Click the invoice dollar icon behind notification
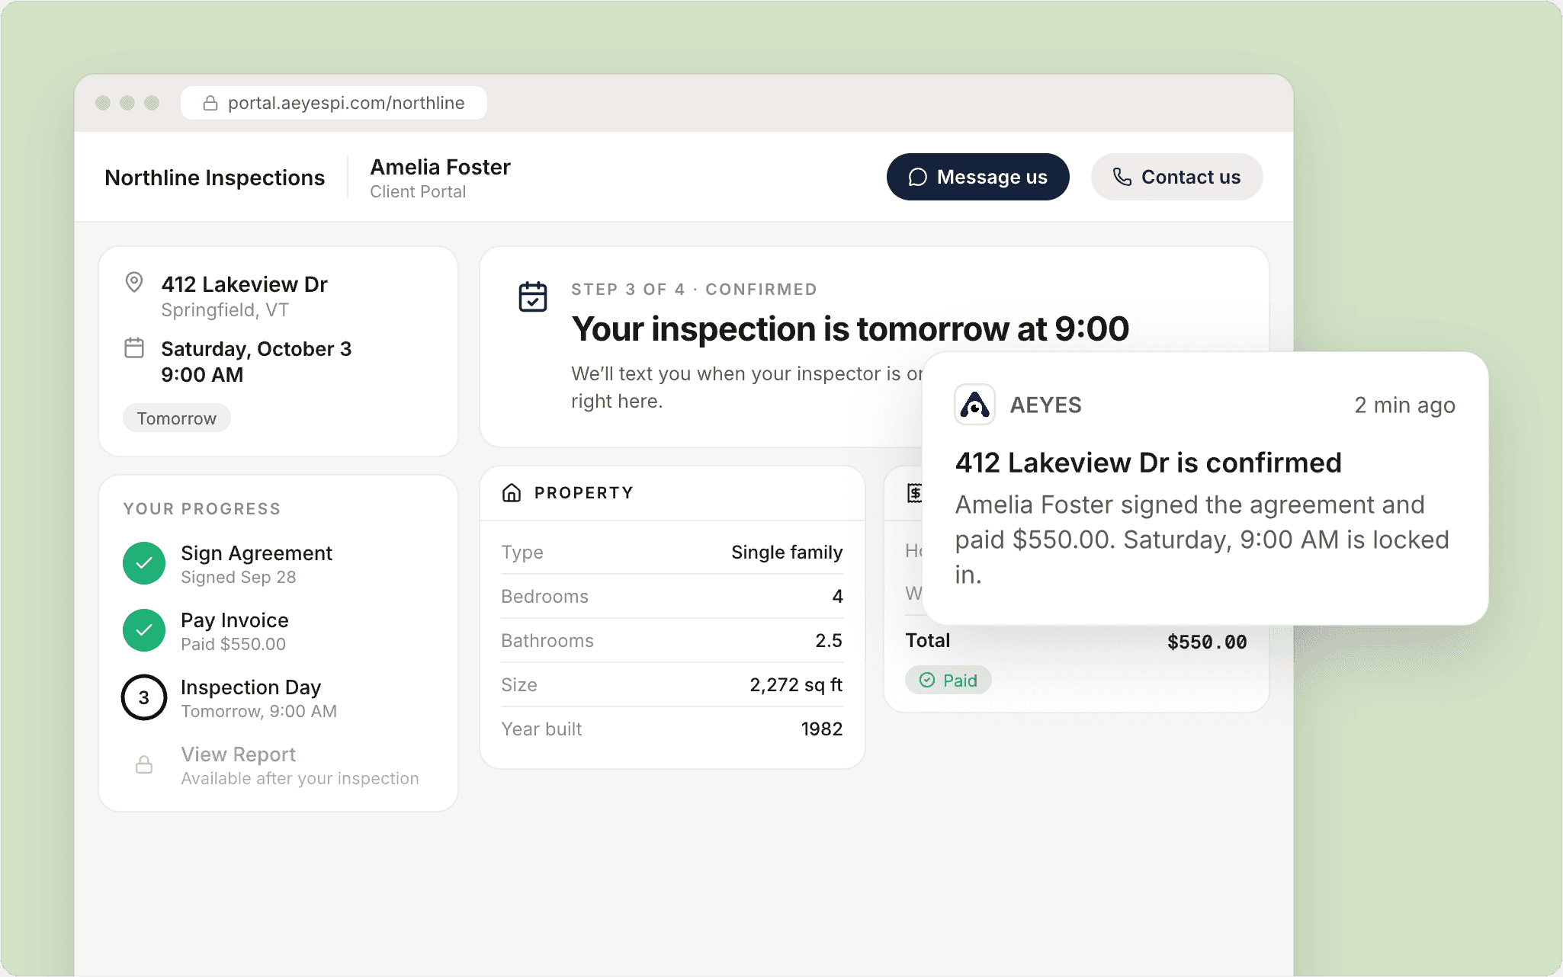Viewport: 1563px width, 977px height. (914, 493)
